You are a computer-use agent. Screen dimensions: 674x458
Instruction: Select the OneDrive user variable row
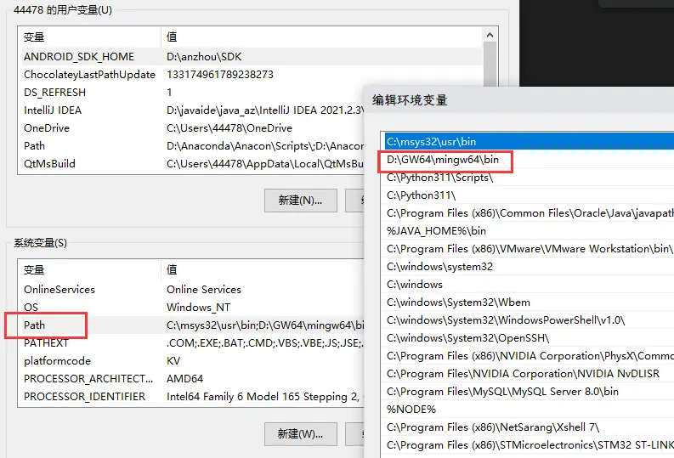pyautogui.click(x=47, y=127)
